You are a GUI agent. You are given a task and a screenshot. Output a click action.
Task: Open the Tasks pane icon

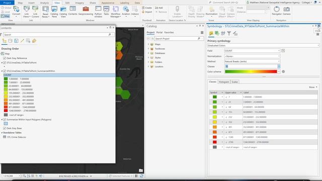click(106, 11)
